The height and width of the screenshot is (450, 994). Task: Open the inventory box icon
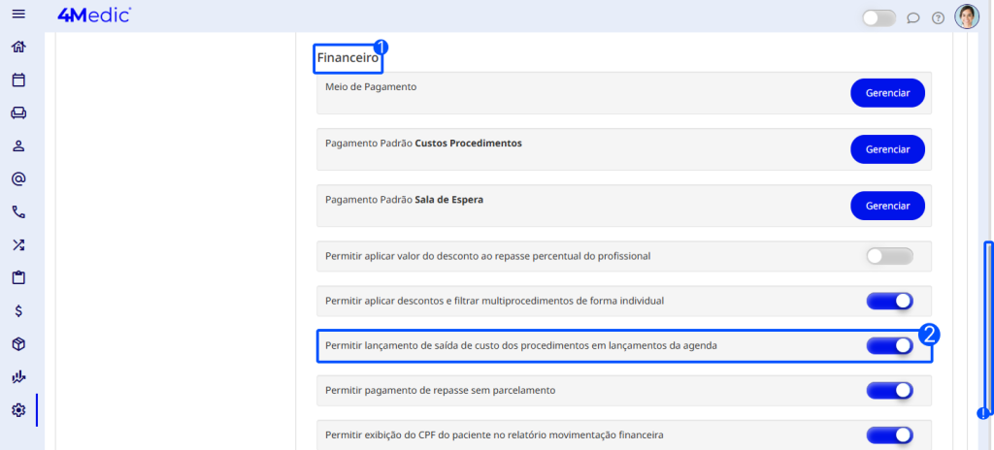[18, 344]
